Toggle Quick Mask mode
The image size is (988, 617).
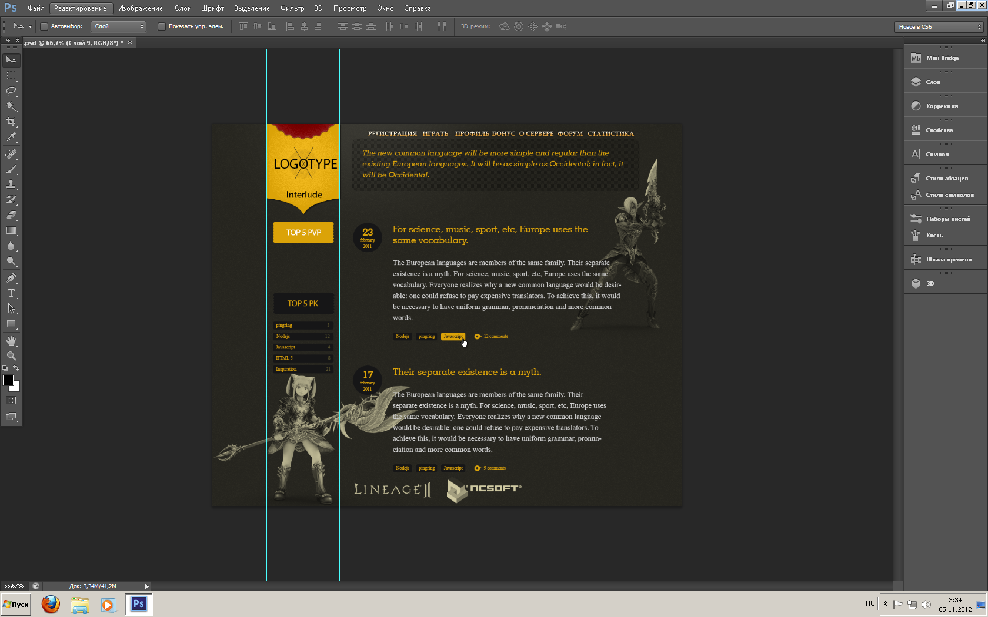[11, 401]
